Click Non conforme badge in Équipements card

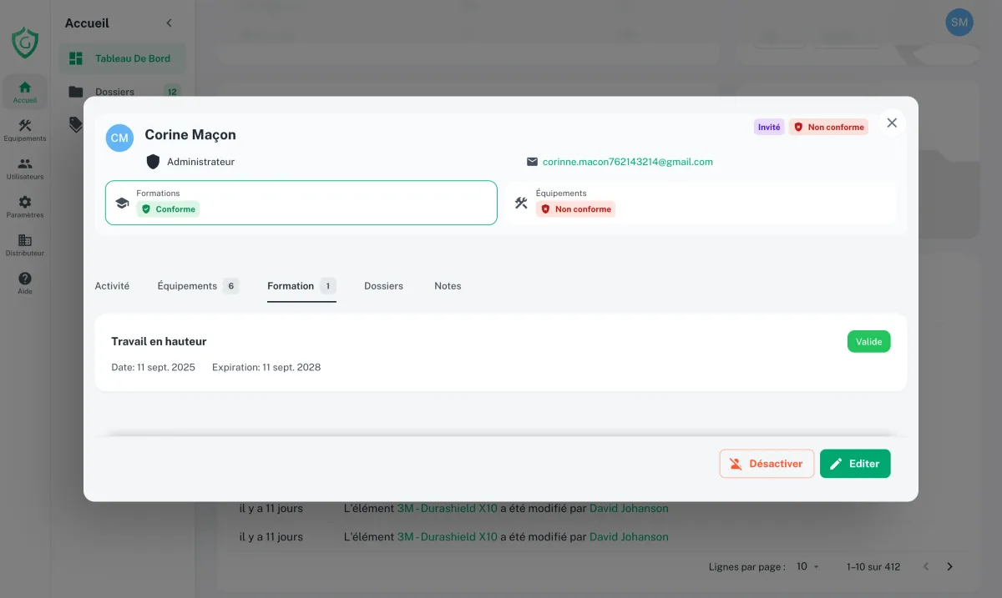[575, 209]
